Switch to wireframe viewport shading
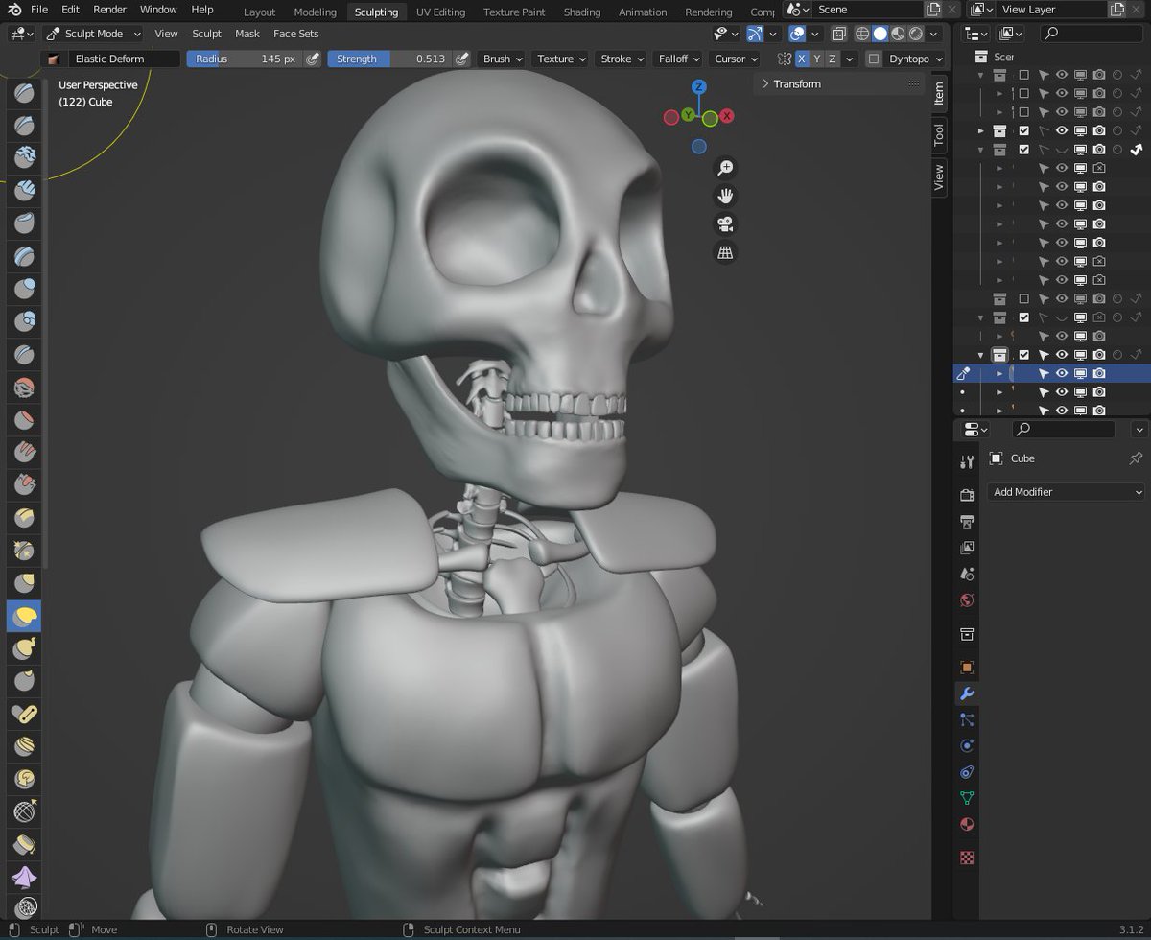The image size is (1151, 940). (862, 34)
